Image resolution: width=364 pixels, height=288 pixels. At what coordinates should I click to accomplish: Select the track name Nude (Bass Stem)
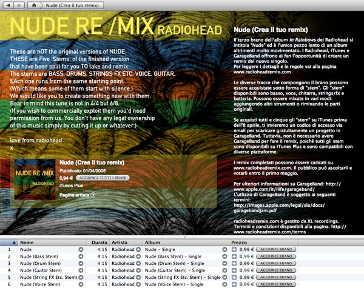pyautogui.click(x=39, y=256)
